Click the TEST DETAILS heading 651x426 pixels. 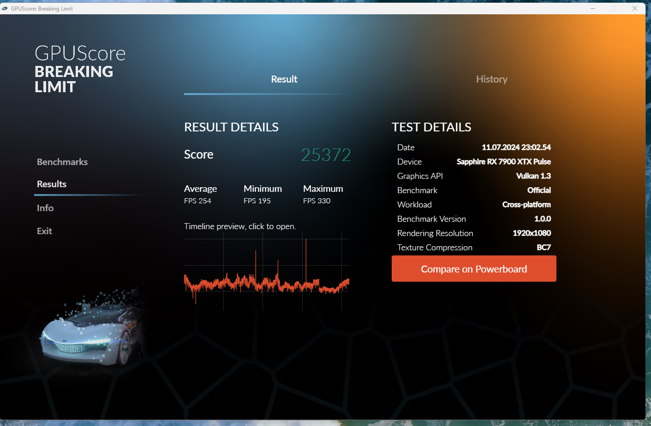pyautogui.click(x=431, y=127)
